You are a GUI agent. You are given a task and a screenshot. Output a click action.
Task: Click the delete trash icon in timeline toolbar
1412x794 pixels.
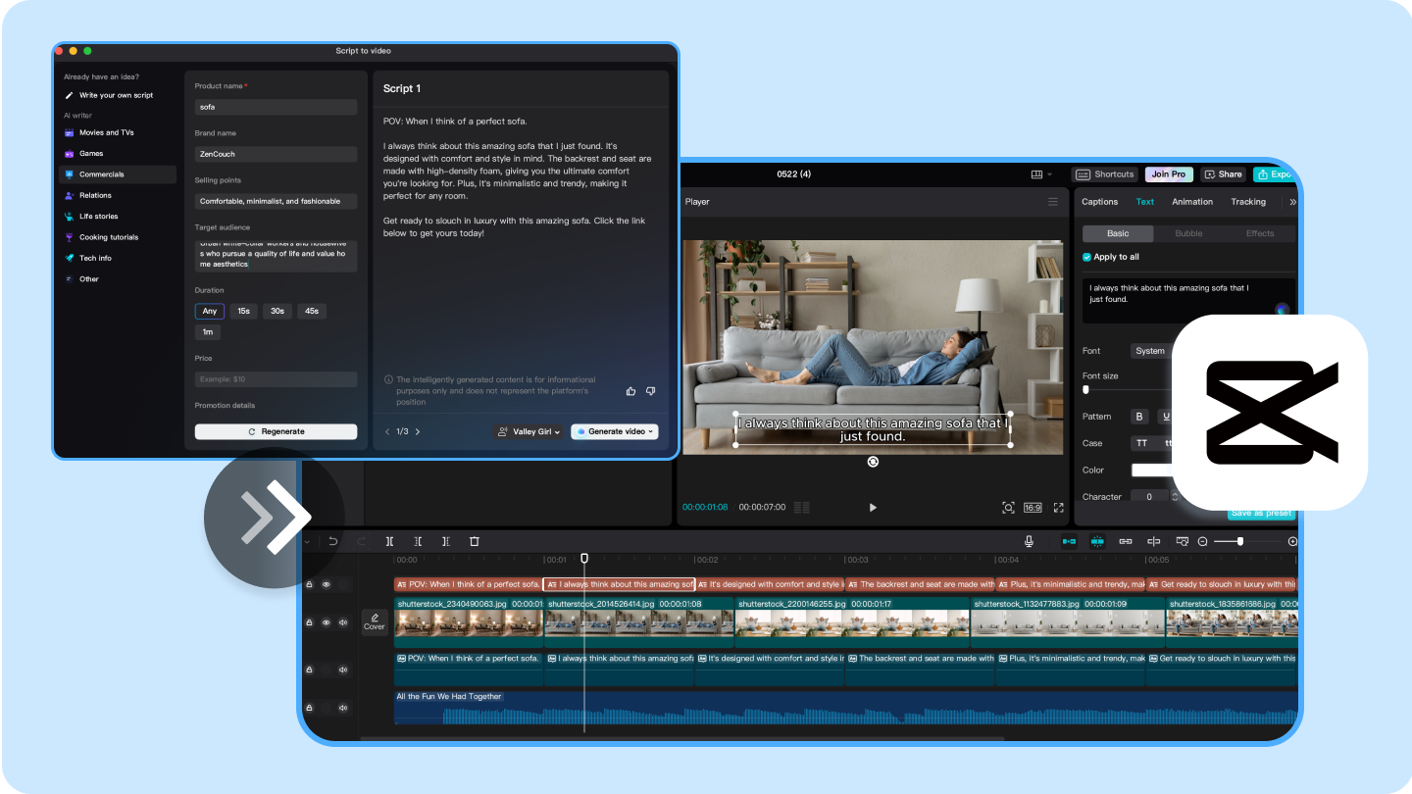pyautogui.click(x=475, y=541)
